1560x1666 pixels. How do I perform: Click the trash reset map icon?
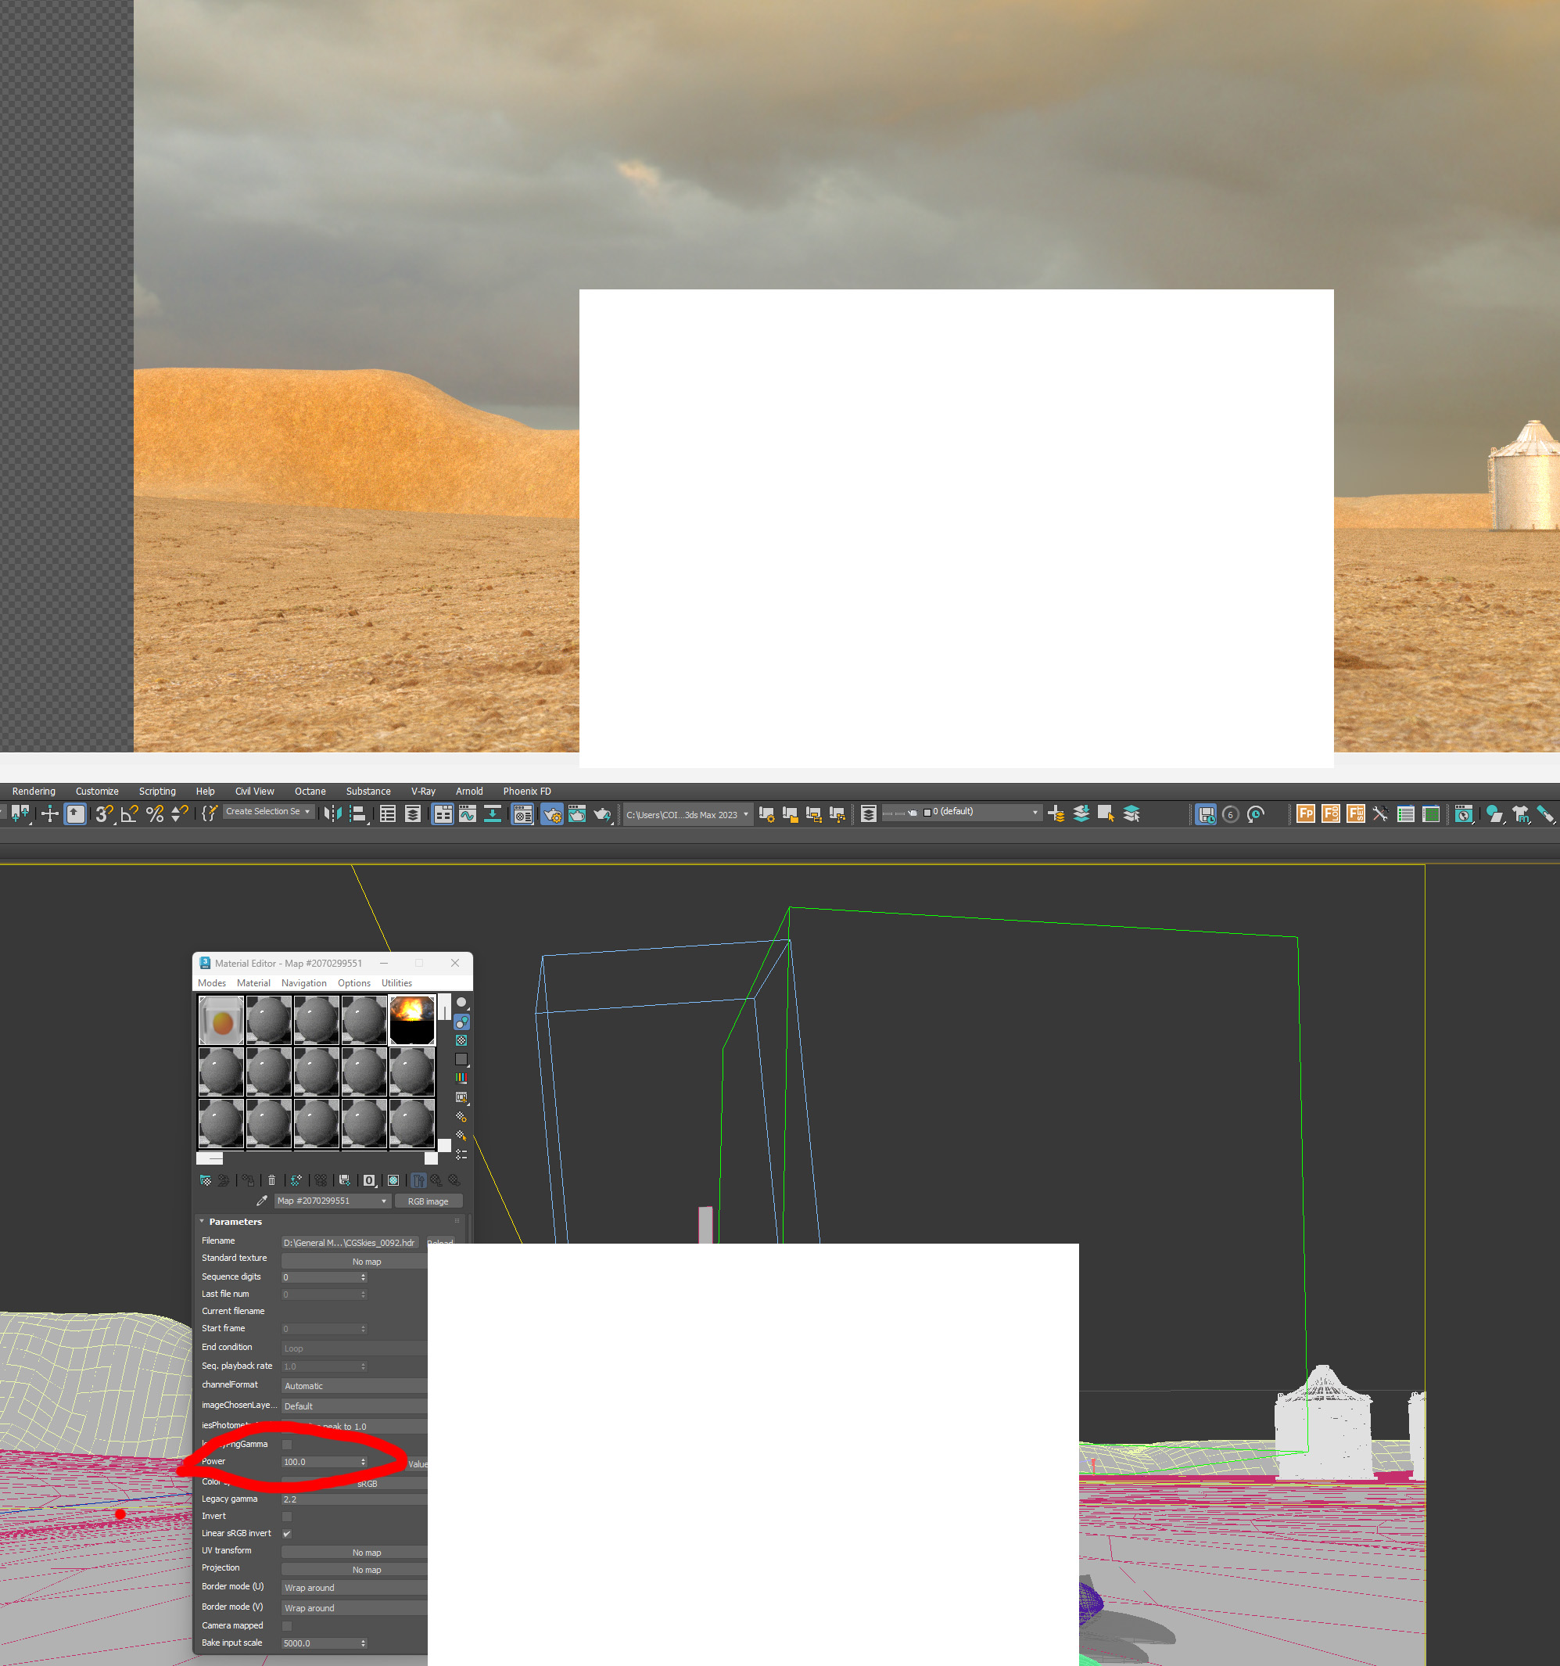tap(271, 1180)
